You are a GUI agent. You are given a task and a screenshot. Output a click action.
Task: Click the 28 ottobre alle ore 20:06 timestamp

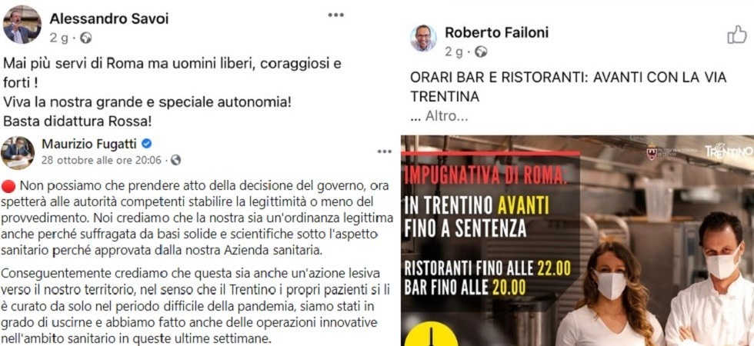click(x=102, y=160)
